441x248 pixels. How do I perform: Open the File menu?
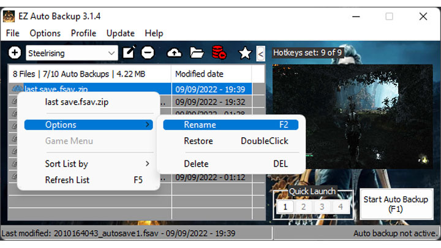tap(13, 33)
